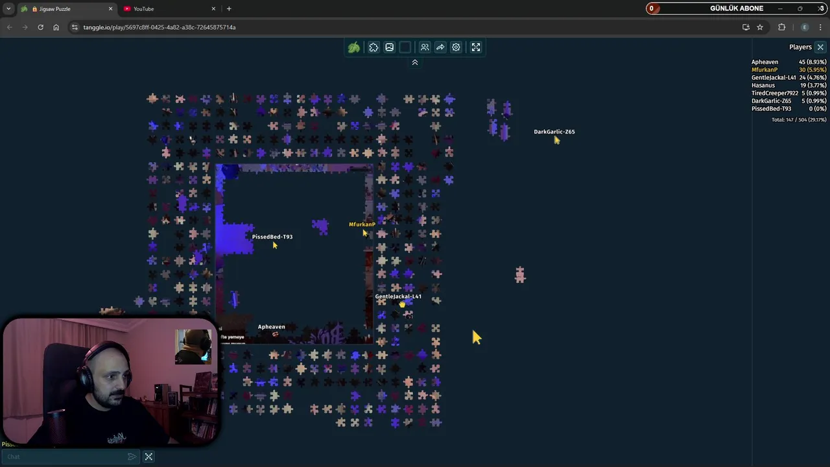Collapse the toolbar with the double chevron
The image size is (830, 467).
click(415, 62)
